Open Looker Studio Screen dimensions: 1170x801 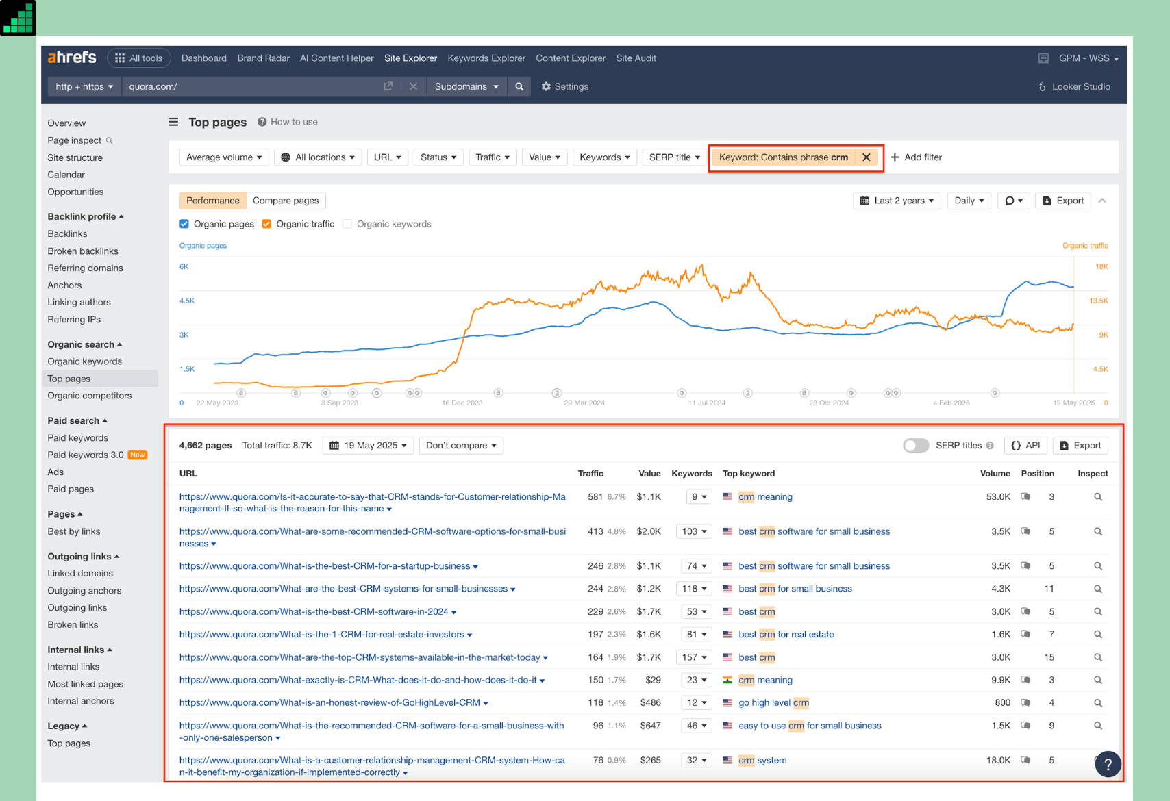tap(1074, 86)
